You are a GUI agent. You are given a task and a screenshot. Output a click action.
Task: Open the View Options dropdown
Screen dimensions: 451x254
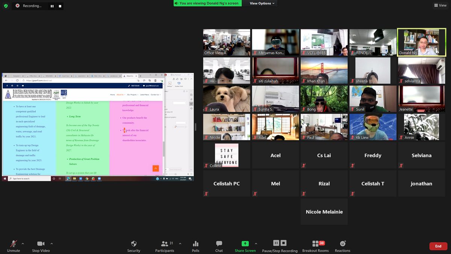(x=262, y=3)
